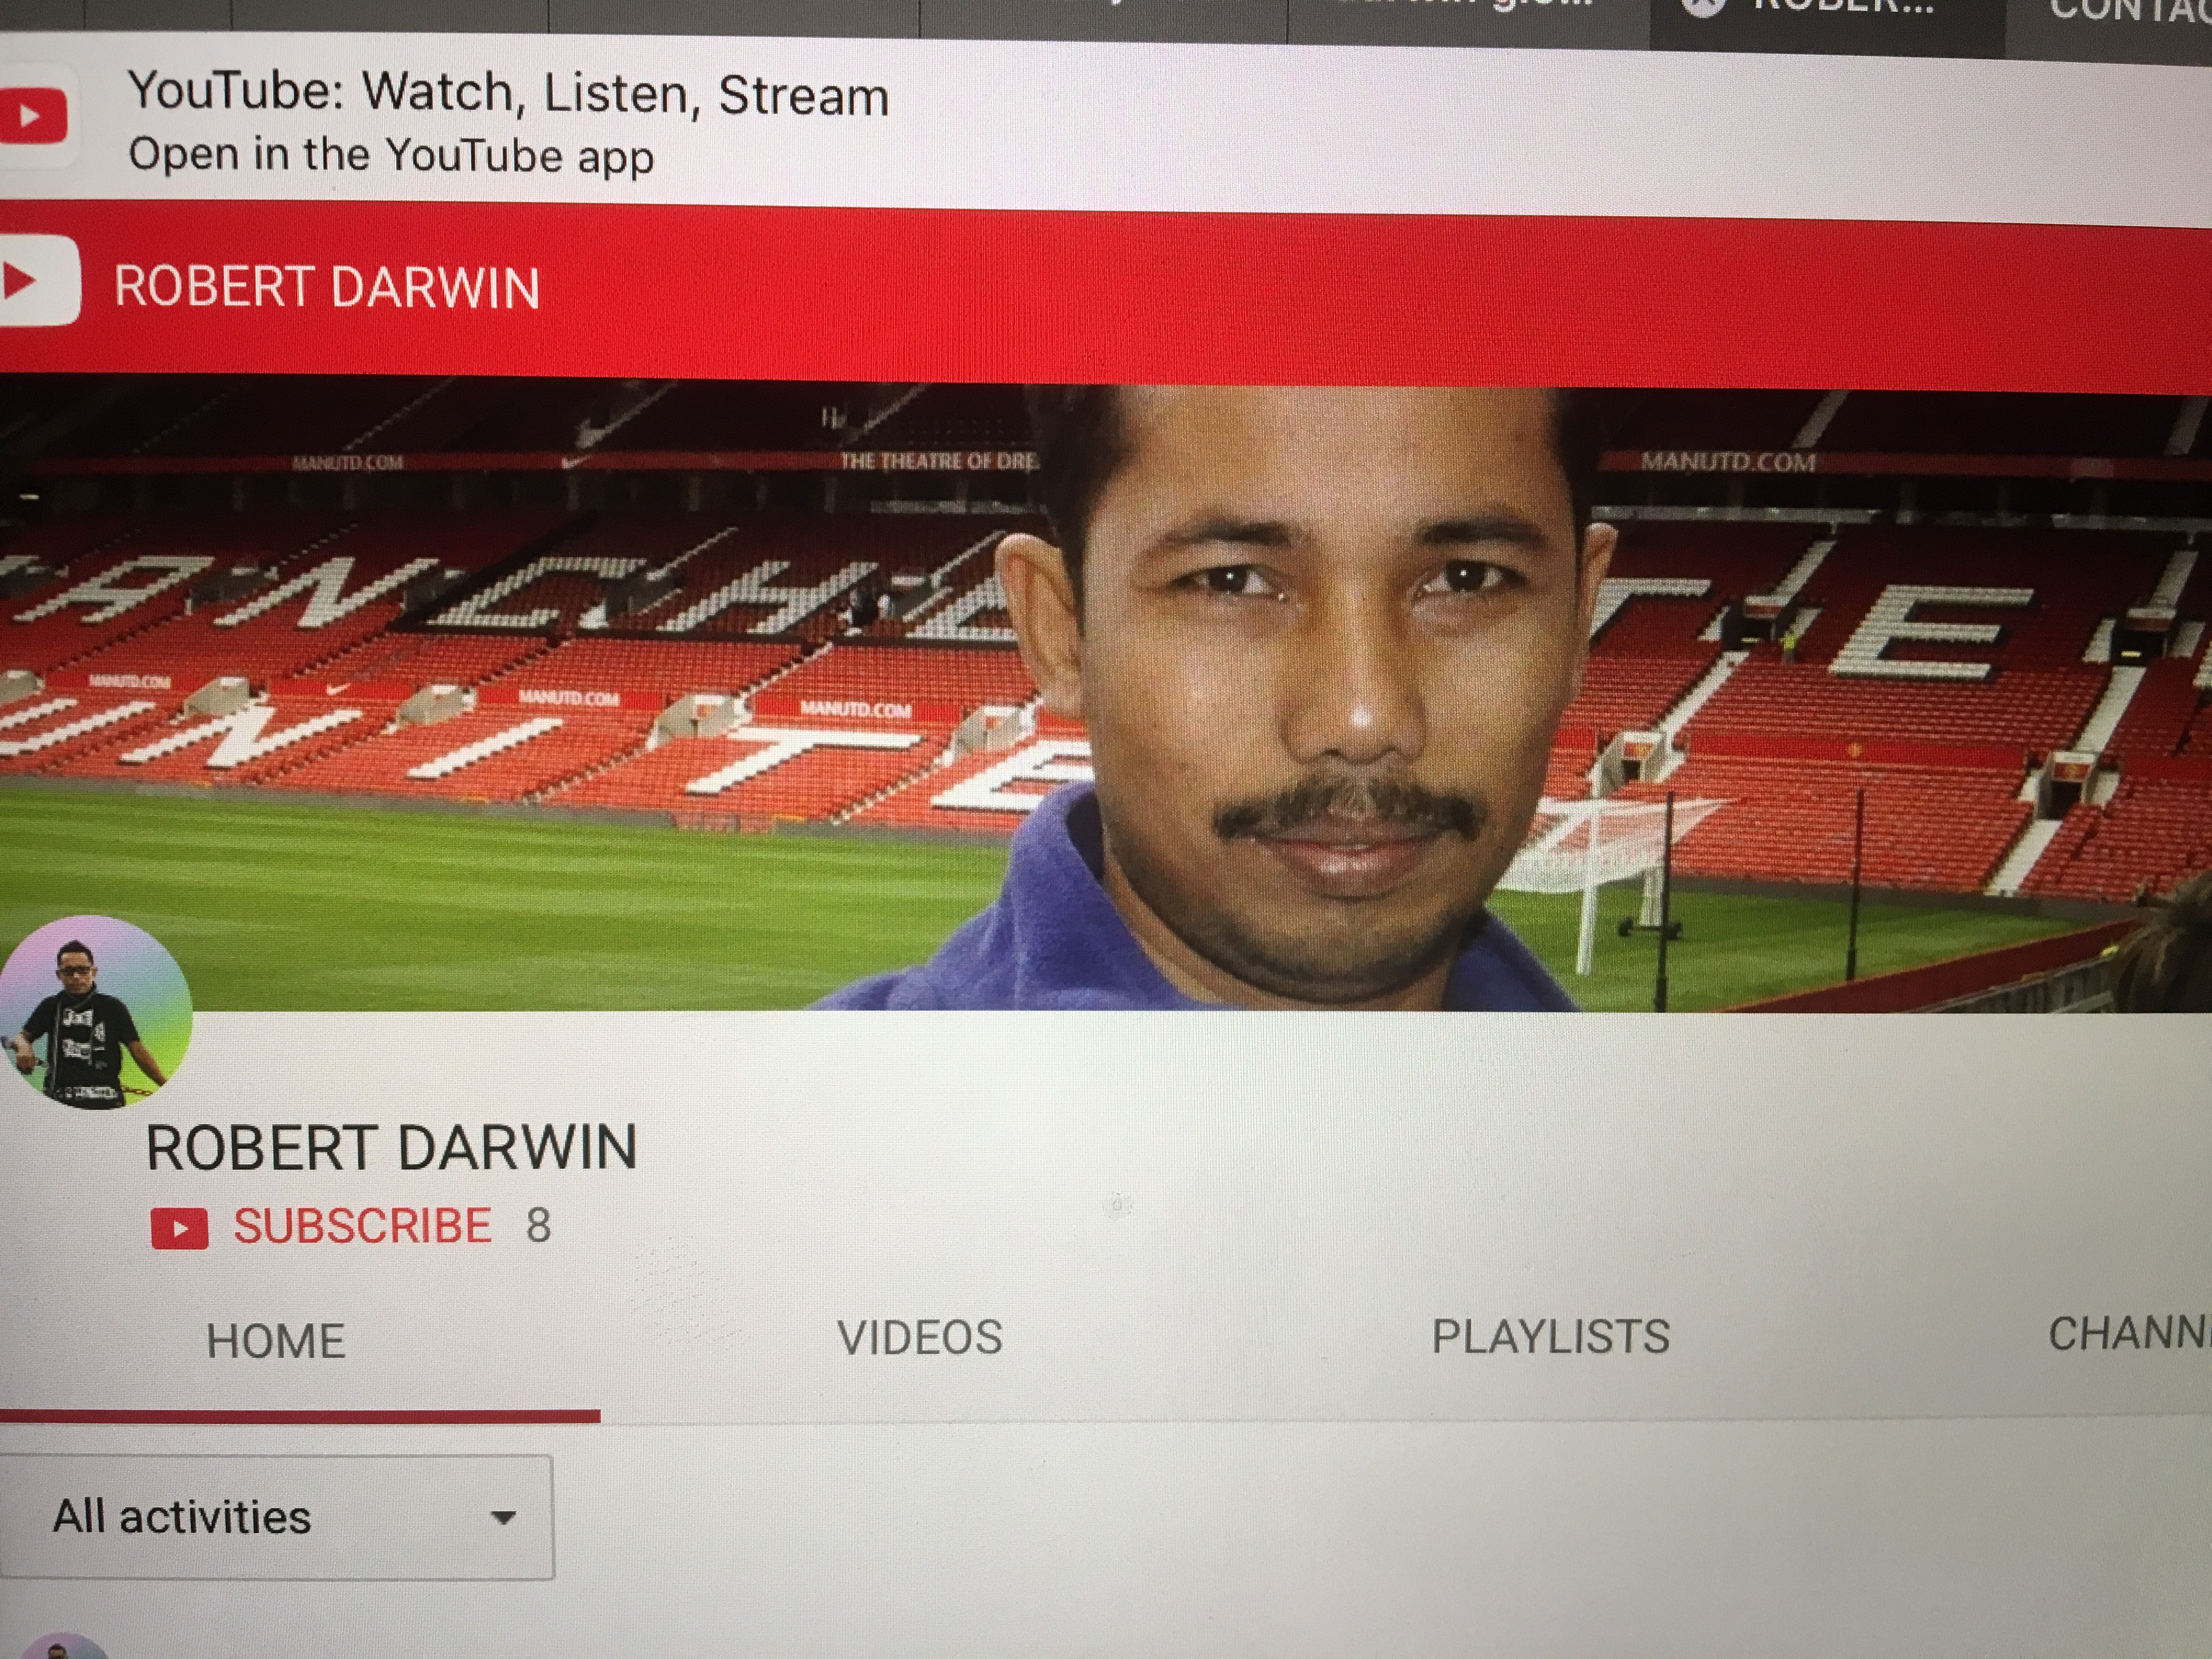Click ROBERT DARWIN title in red header
Image resolution: width=2212 pixels, height=1659 pixels.
(x=327, y=288)
